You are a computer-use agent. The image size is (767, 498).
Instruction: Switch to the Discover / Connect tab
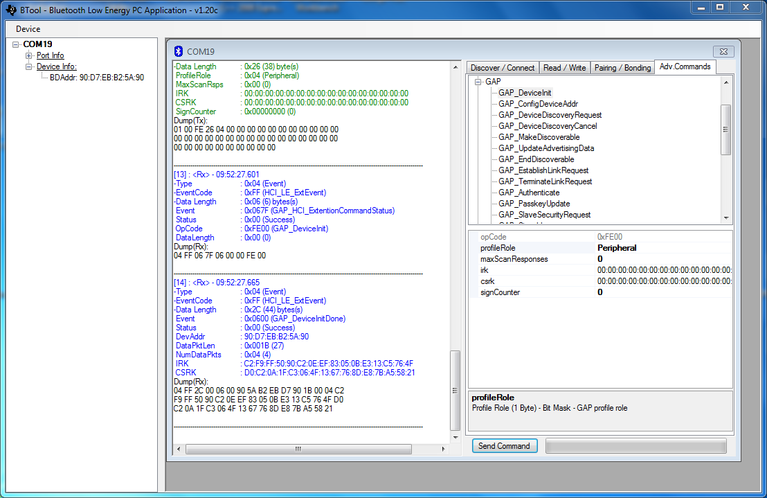503,67
